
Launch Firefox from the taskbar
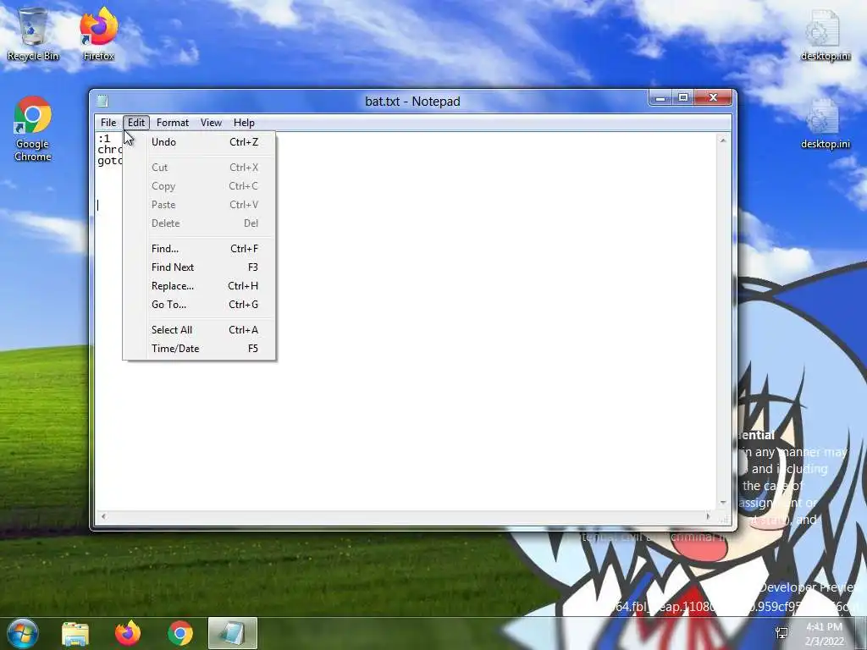coord(128,633)
